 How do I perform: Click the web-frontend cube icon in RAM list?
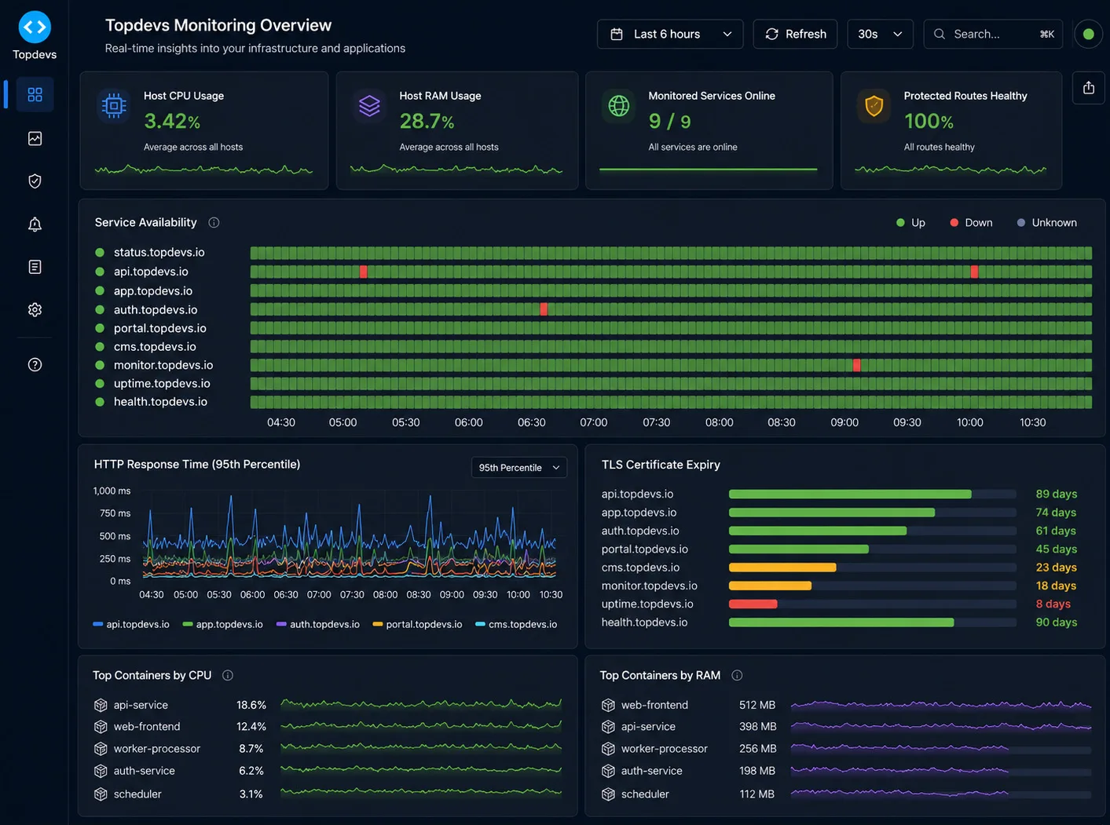(x=608, y=705)
